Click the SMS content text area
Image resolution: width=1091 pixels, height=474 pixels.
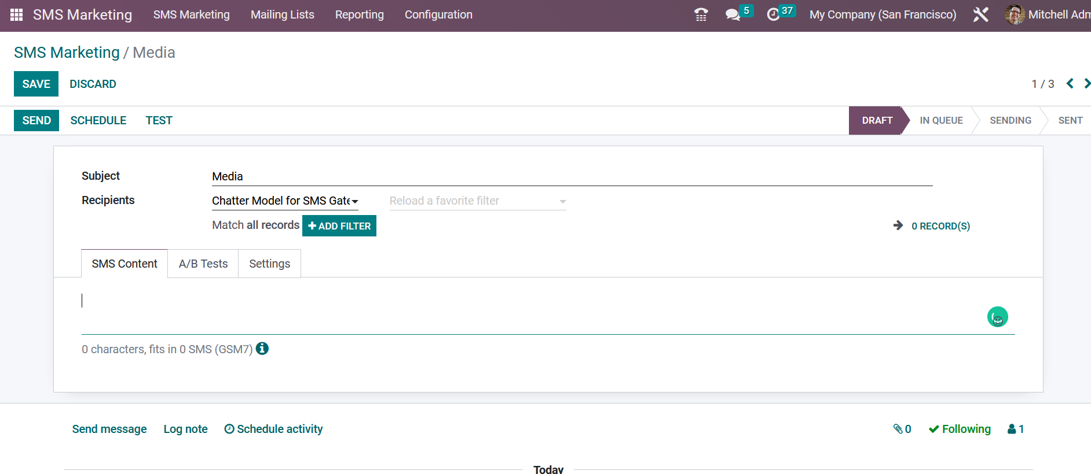point(548,312)
